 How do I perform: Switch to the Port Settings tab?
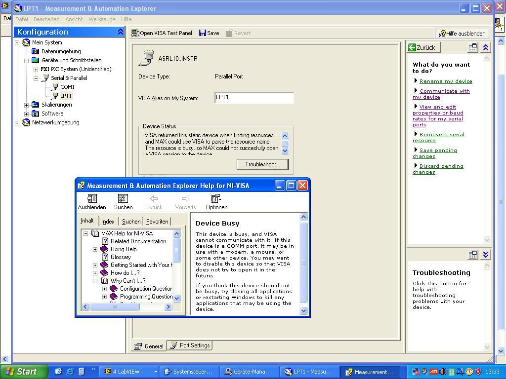coord(190,345)
